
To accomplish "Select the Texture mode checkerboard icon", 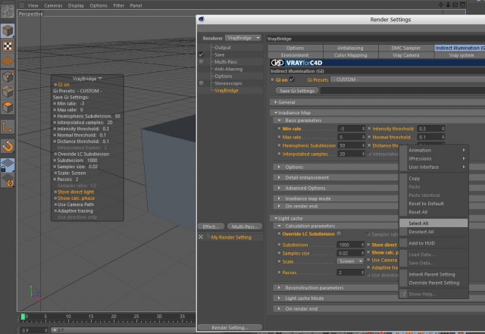I will tap(8, 46).
